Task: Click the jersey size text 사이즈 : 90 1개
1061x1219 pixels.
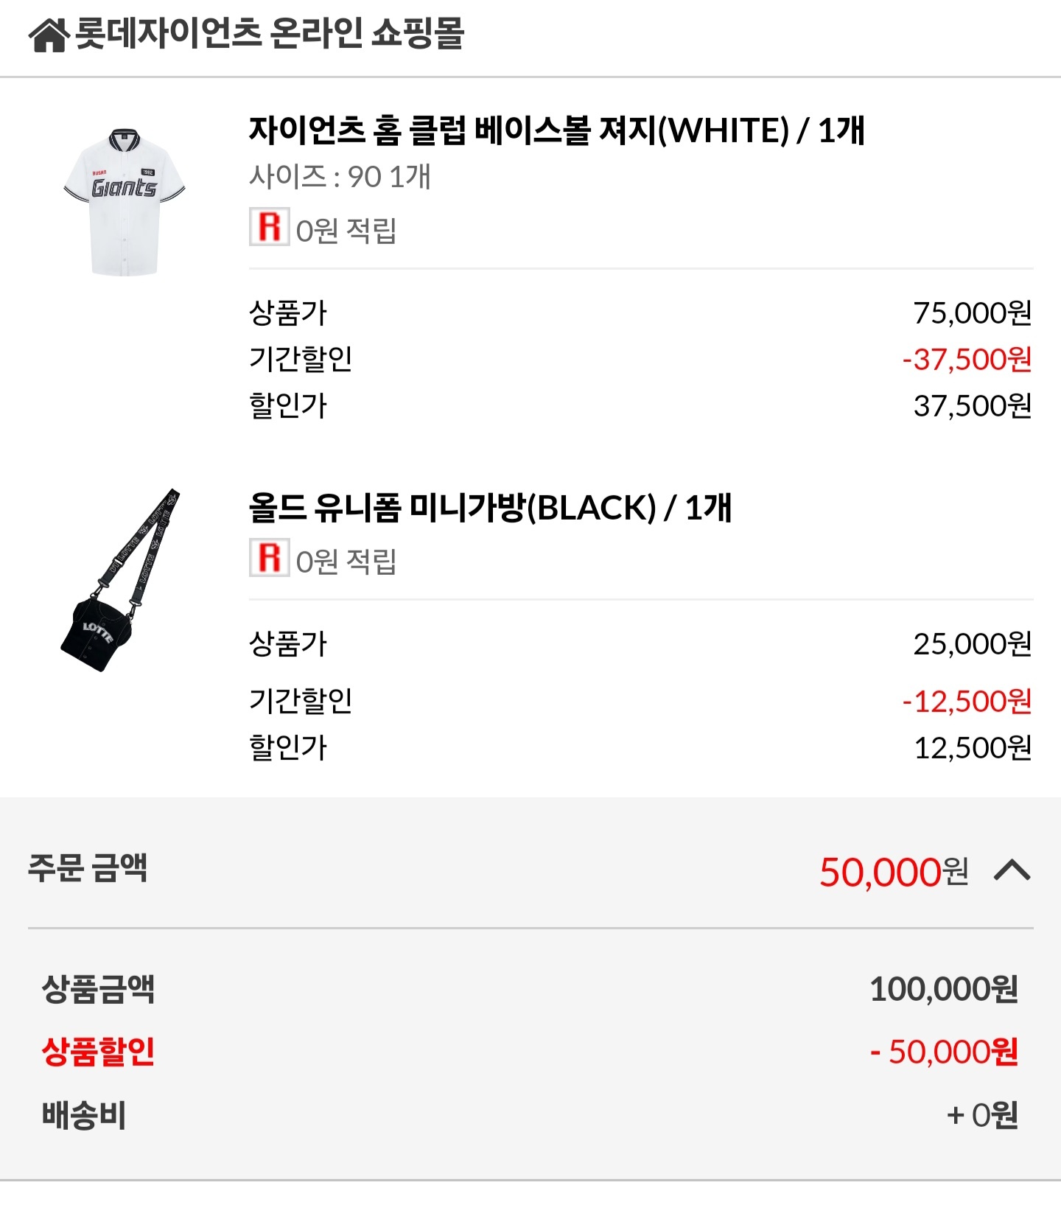Action: (x=340, y=177)
